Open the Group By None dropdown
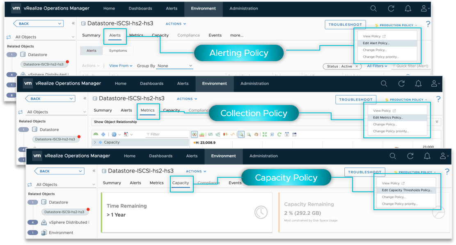The image size is (456, 245). [175, 66]
